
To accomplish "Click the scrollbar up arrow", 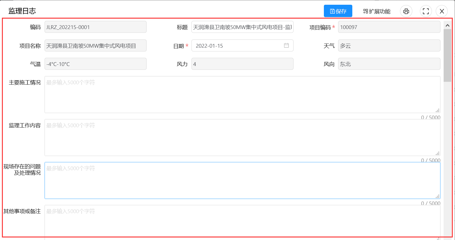I will pyautogui.click(x=447, y=25).
